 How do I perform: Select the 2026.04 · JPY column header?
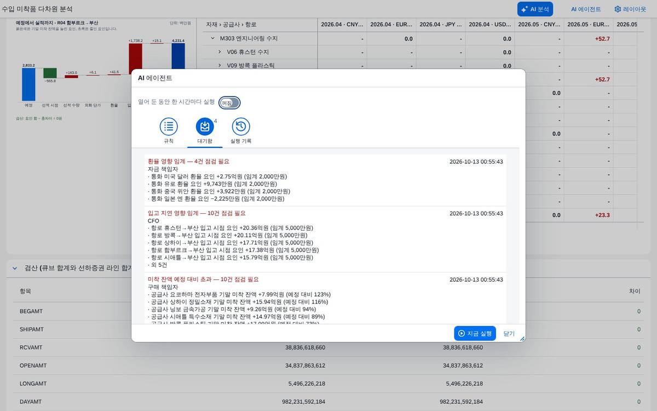click(x=441, y=24)
